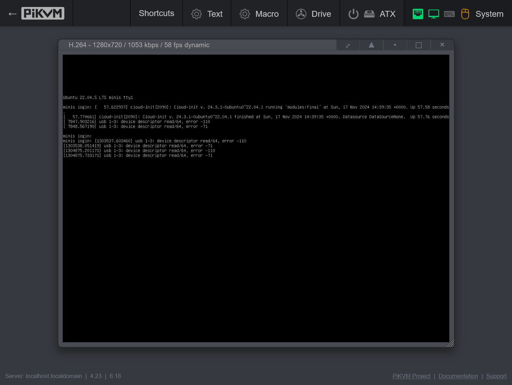Screen dimensions: 512x385
Task: Click the green monitor status icon
Action: pos(433,14)
